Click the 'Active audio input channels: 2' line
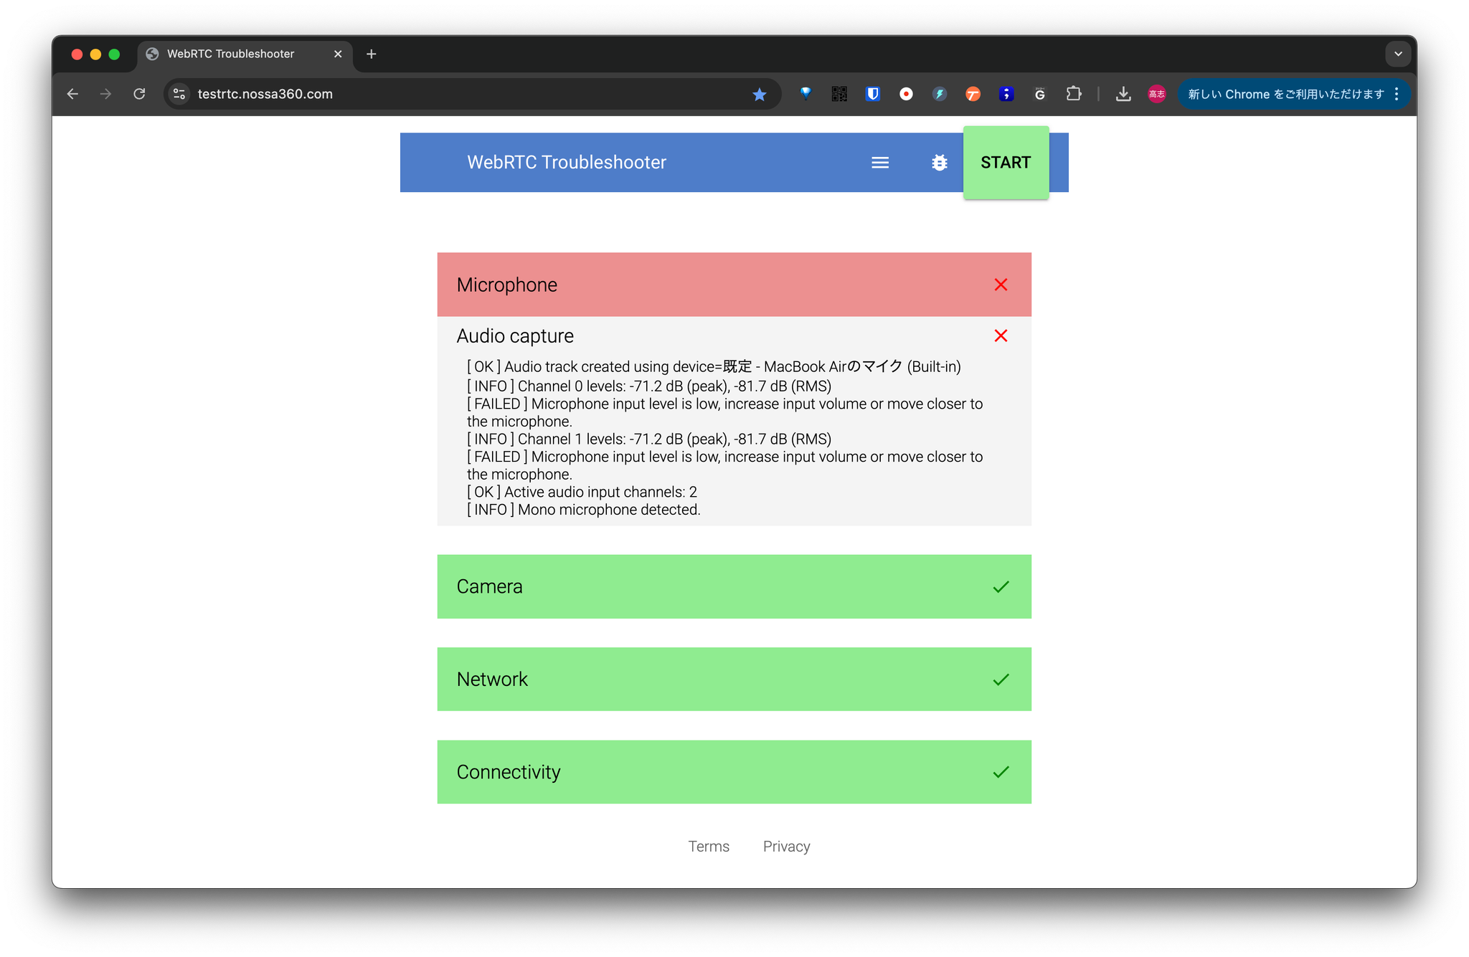 coord(582,492)
